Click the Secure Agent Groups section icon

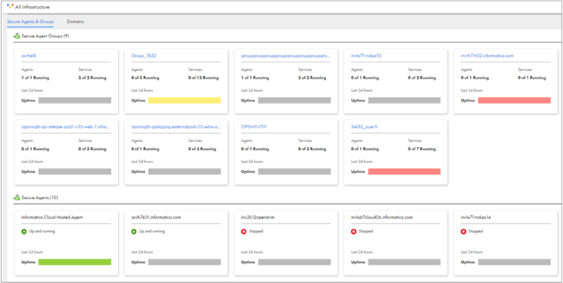[x=17, y=36]
